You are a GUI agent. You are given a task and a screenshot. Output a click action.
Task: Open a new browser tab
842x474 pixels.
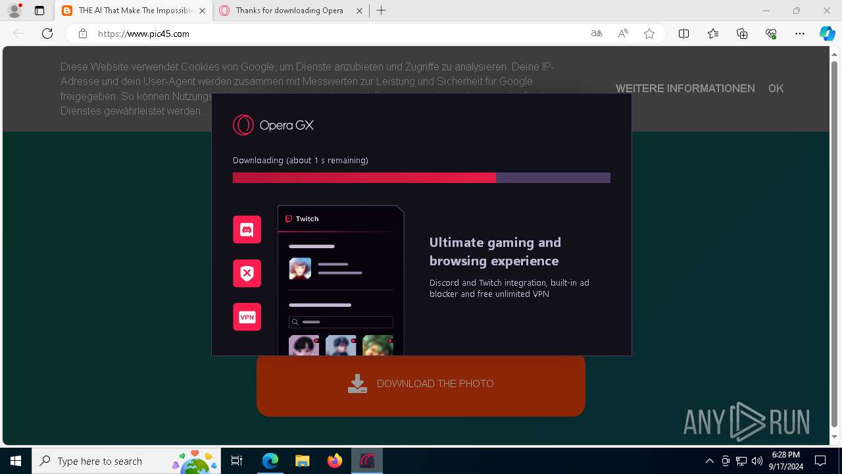382,11
